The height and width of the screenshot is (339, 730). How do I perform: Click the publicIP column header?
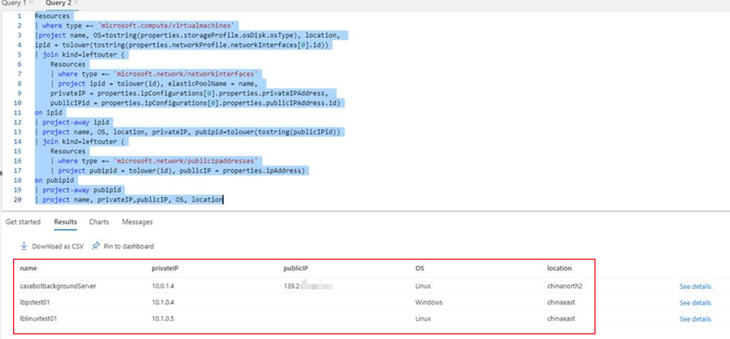click(295, 268)
